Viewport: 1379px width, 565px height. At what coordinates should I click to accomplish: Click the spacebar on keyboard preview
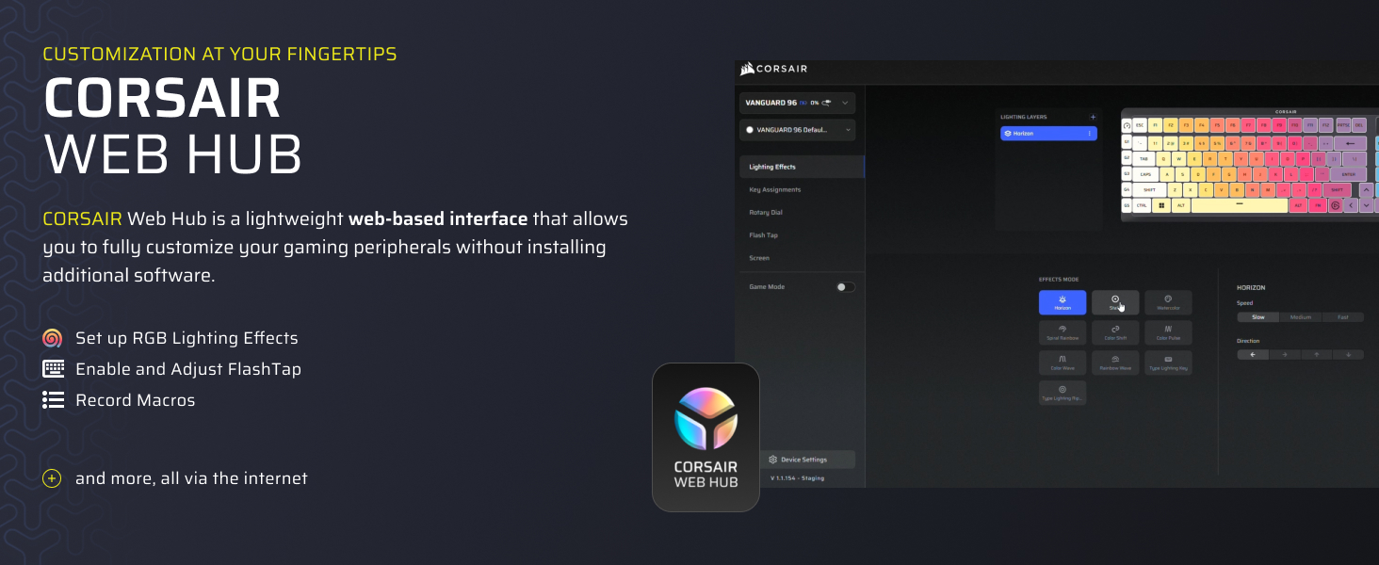pos(1240,205)
